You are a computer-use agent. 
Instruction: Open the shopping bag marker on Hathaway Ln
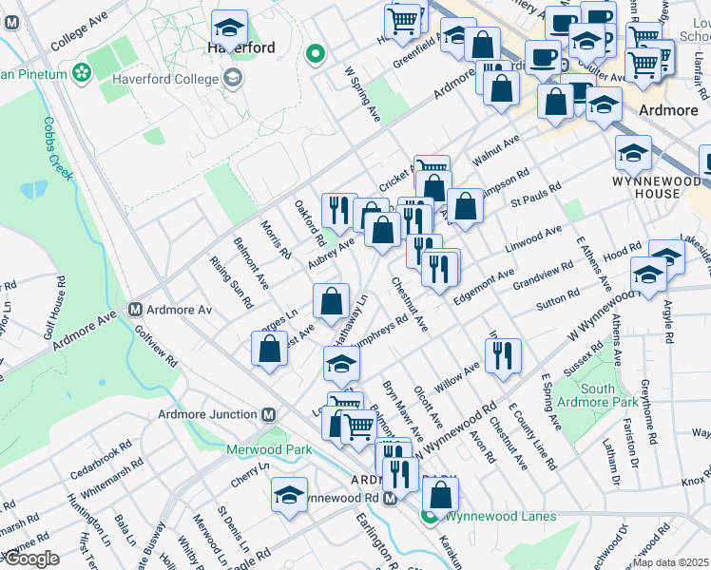331,303
